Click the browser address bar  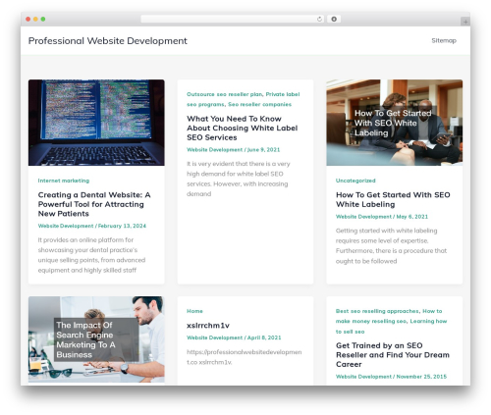click(232, 19)
